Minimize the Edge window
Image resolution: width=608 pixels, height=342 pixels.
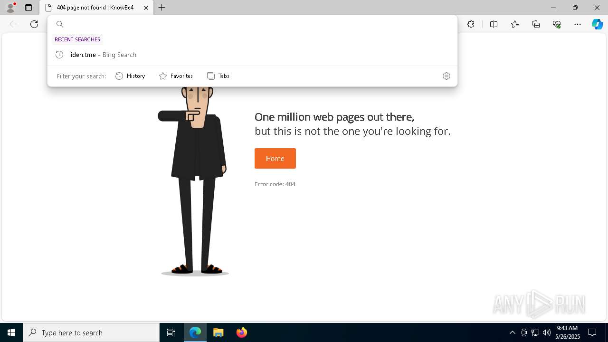click(553, 8)
